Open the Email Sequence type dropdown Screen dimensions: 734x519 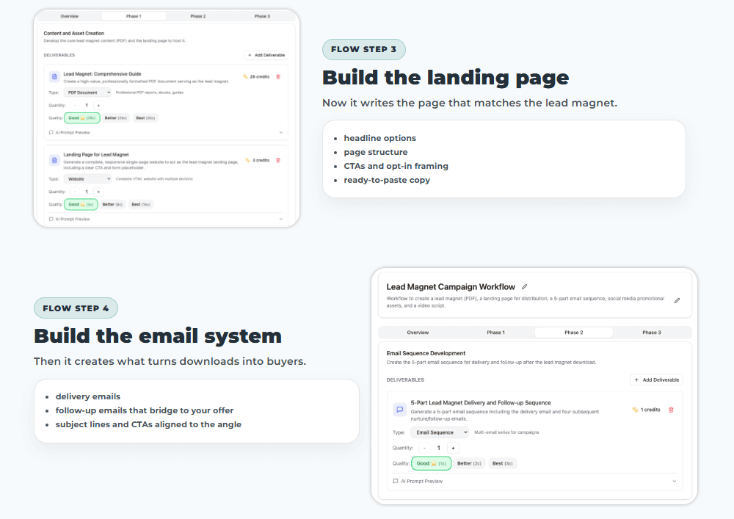tap(439, 432)
